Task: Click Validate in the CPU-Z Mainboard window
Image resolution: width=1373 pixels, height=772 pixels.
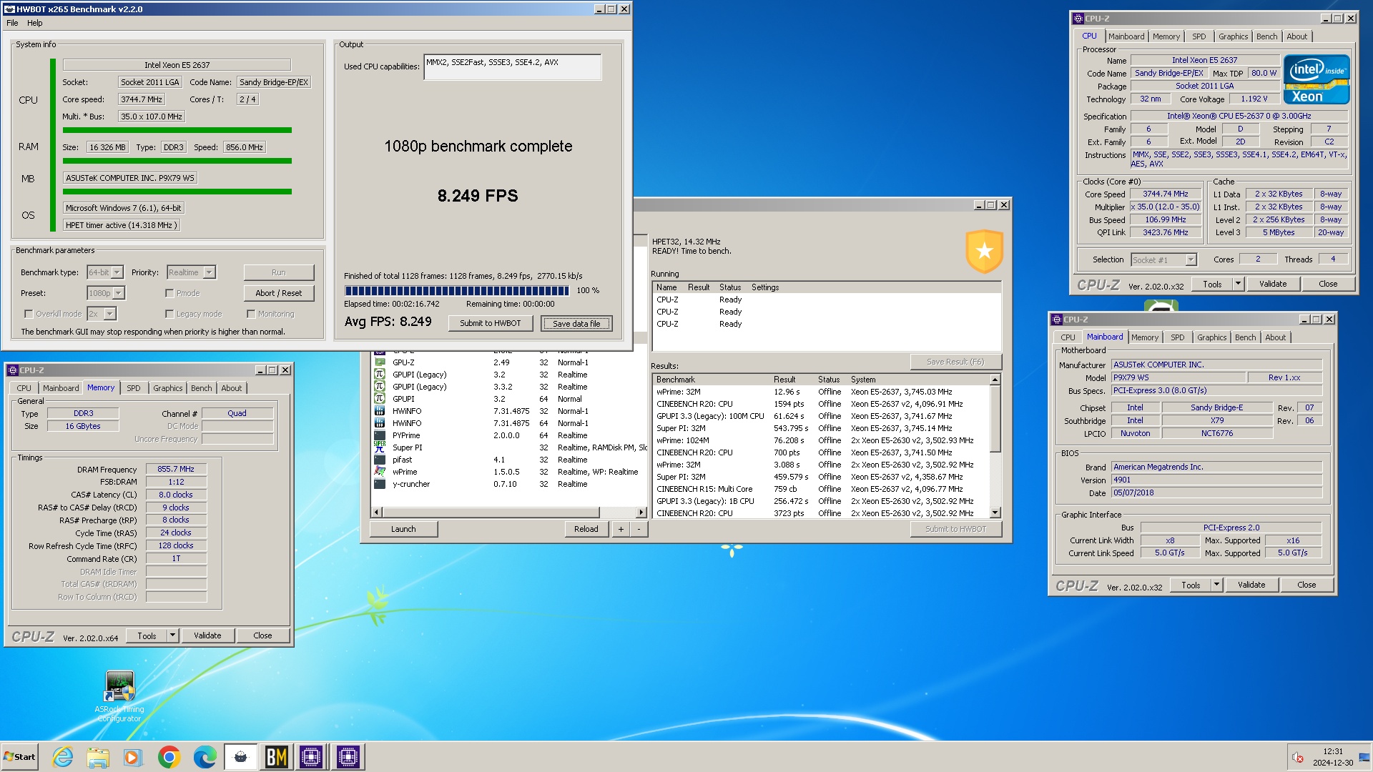Action: coord(1251,585)
